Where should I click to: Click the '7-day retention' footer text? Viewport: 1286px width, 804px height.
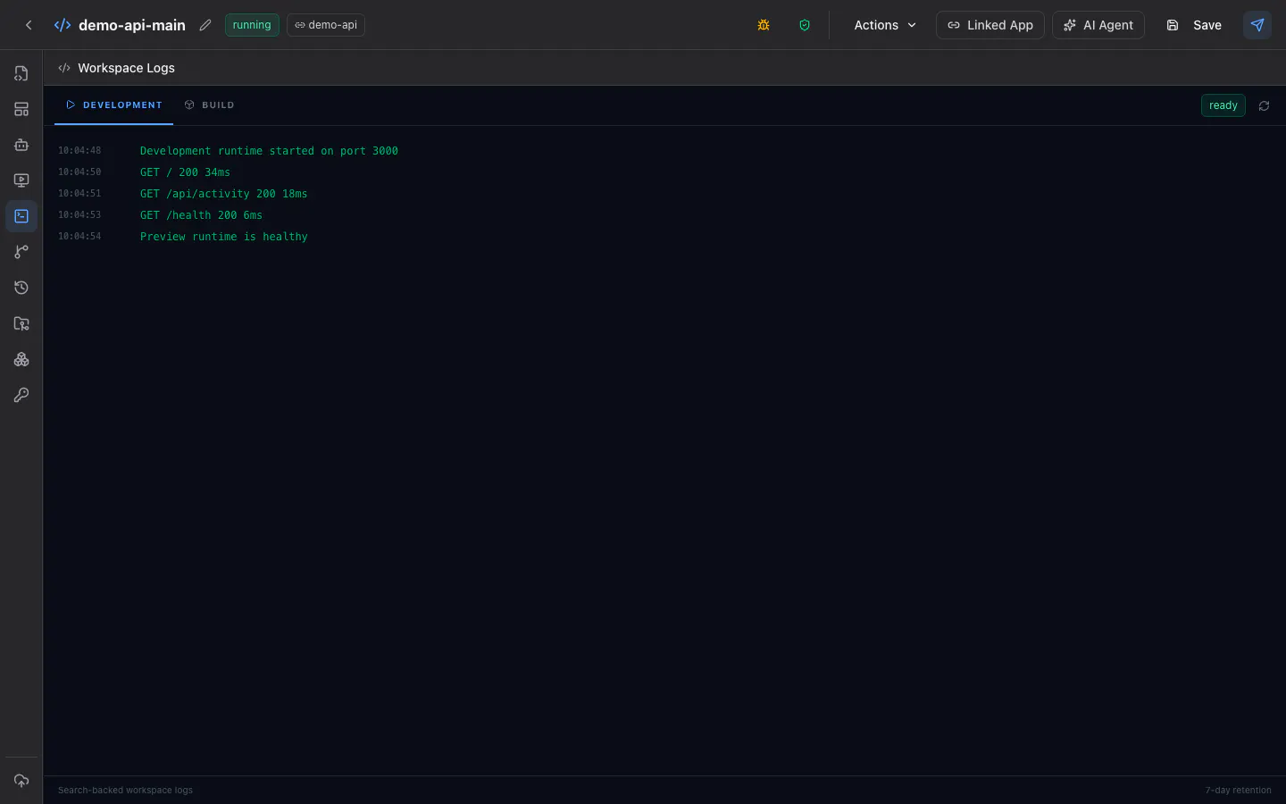tap(1238, 790)
